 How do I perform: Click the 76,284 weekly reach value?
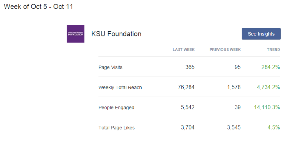(186, 87)
